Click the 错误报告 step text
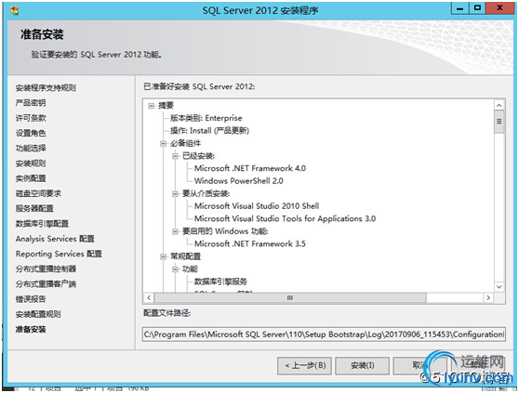 [x=31, y=299]
